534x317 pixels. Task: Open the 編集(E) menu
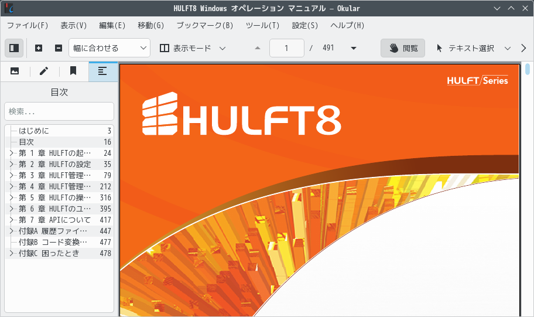[112, 26]
